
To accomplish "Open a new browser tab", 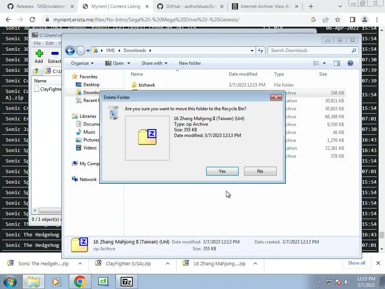I will (311, 7).
